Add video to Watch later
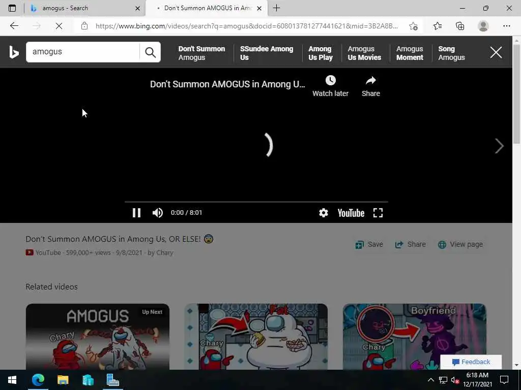 (x=330, y=86)
